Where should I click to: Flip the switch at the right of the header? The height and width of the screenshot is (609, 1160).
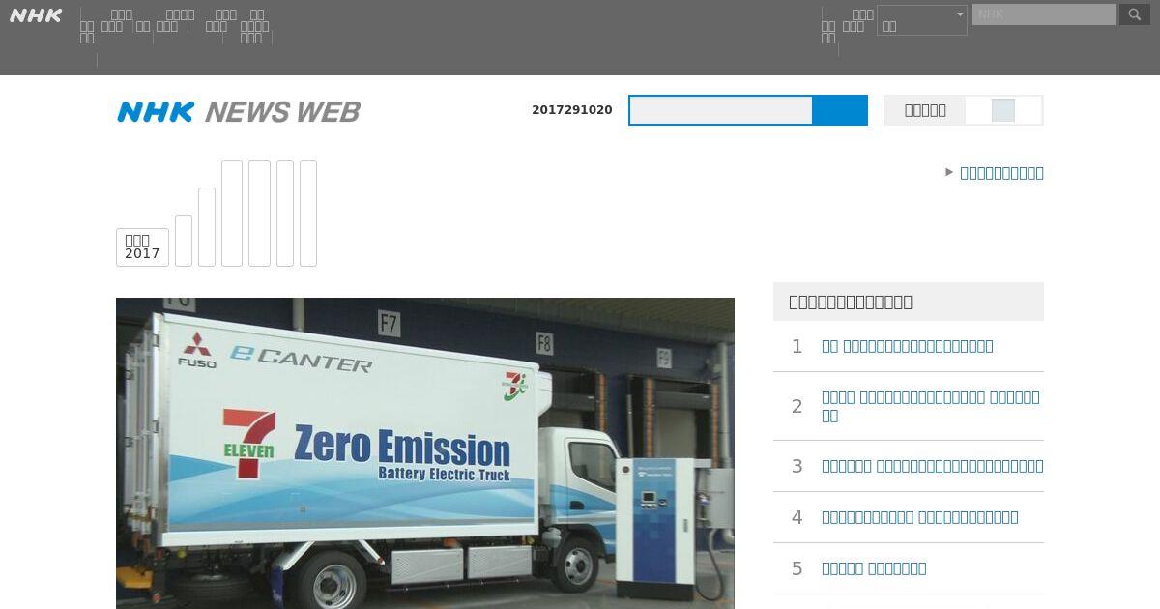point(1003,110)
